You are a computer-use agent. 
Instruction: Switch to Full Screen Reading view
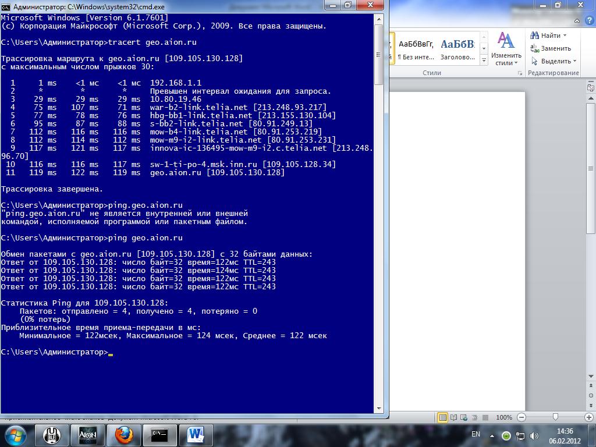tap(453, 417)
